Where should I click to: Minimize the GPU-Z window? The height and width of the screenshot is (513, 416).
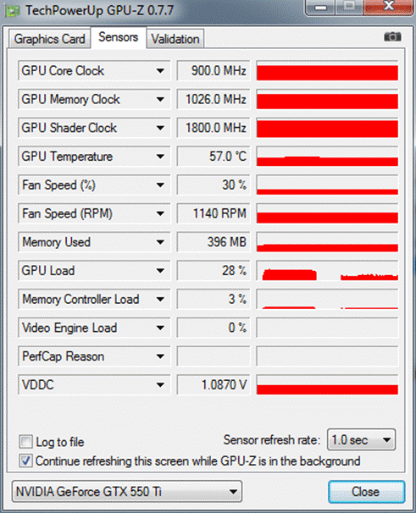click(320, 7)
